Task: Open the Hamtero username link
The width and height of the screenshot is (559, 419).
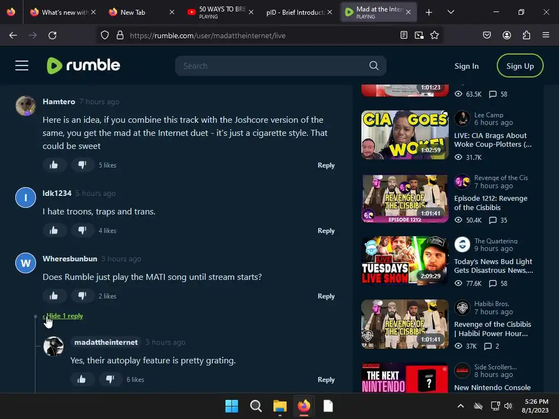Action: point(59,101)
